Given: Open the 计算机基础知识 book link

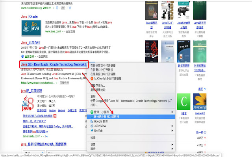Looking at the screenshot, I should (x=200, y=68).
